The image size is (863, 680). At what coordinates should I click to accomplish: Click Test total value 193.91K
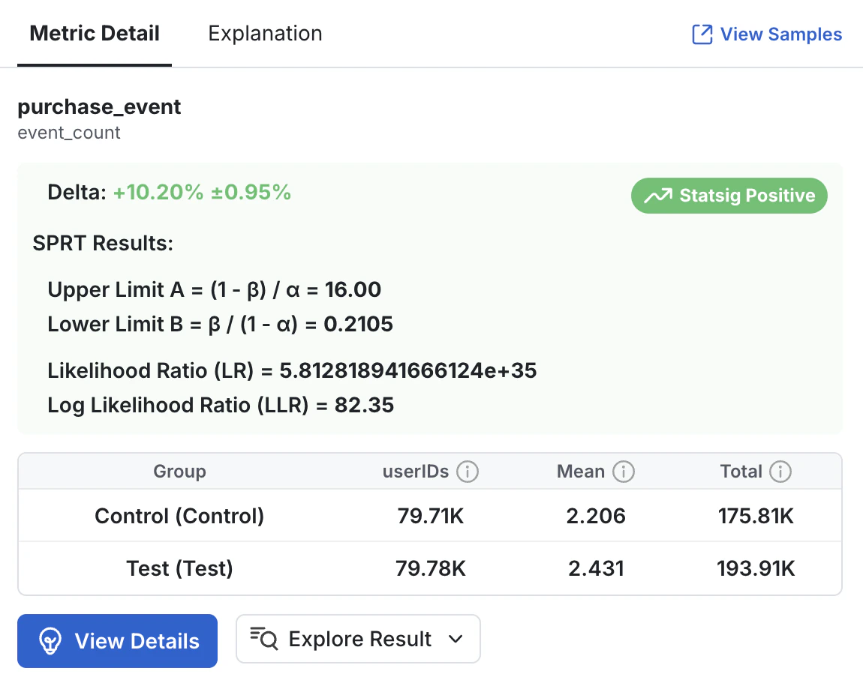[x=756, y=568]
